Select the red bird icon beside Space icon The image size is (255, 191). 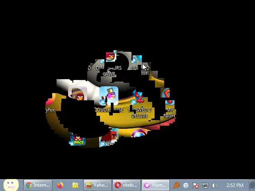109,138
